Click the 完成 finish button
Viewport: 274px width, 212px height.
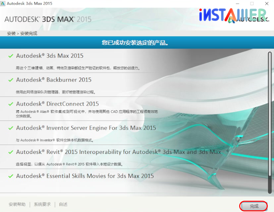[253, 206]
